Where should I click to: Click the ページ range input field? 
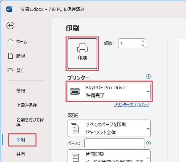pos(114,143)
